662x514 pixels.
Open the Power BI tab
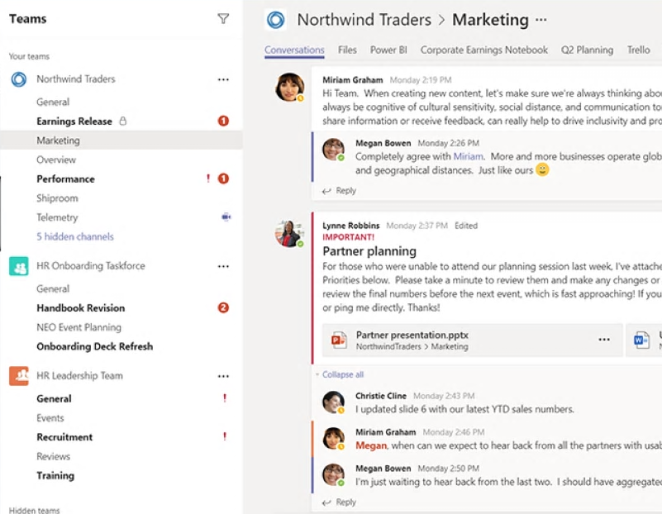click(388, 50)
